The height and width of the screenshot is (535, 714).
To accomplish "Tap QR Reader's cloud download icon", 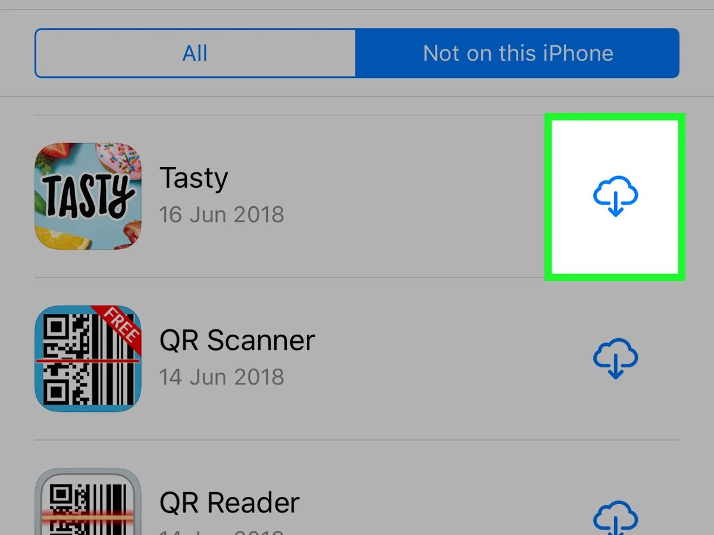I will [x=615, y=517].
